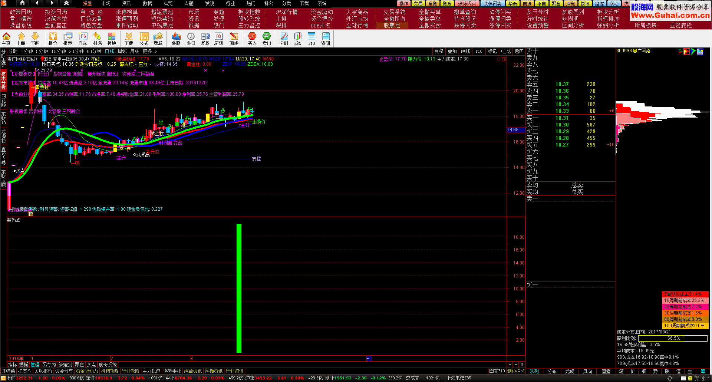
Task: Switch to the 龙虎 tab below order book
Action: tap(570, 371)
